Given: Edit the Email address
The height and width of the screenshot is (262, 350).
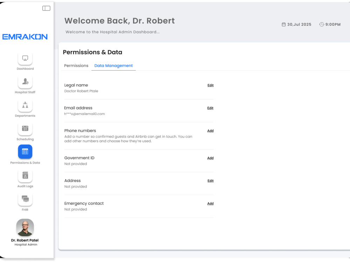Looking at the screenshot, I should (210, 108).
